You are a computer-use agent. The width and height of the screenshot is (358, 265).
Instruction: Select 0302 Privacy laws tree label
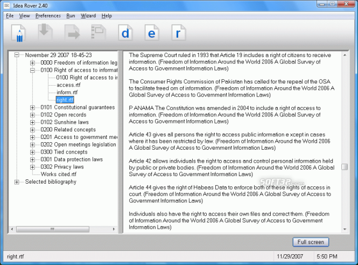pyautogui.click(x=62, y=167)
